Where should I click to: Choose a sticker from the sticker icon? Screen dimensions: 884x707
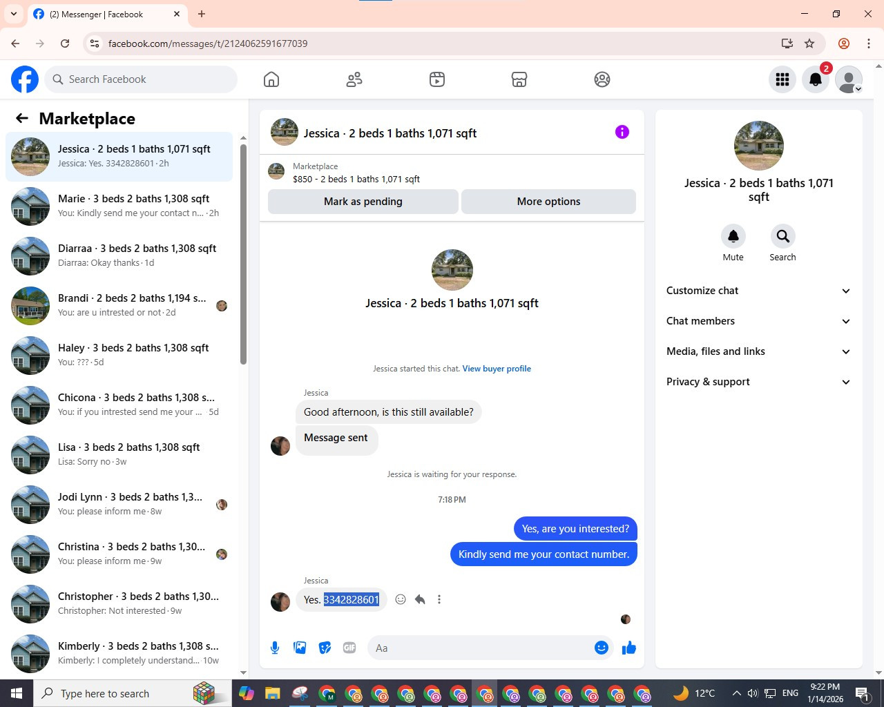point(325,648)
